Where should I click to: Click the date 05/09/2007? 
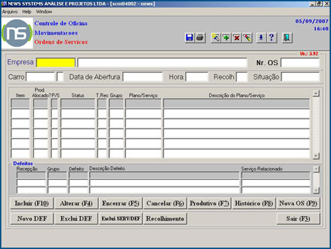[312, 21]
